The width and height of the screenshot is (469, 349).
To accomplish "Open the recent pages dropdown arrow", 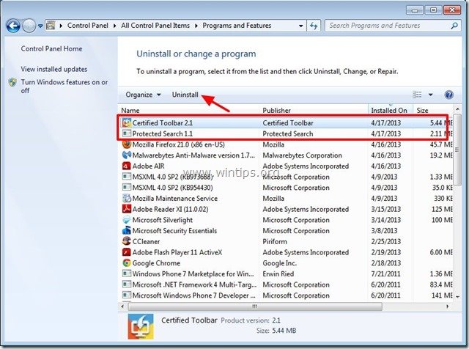I will pos(40,26).
